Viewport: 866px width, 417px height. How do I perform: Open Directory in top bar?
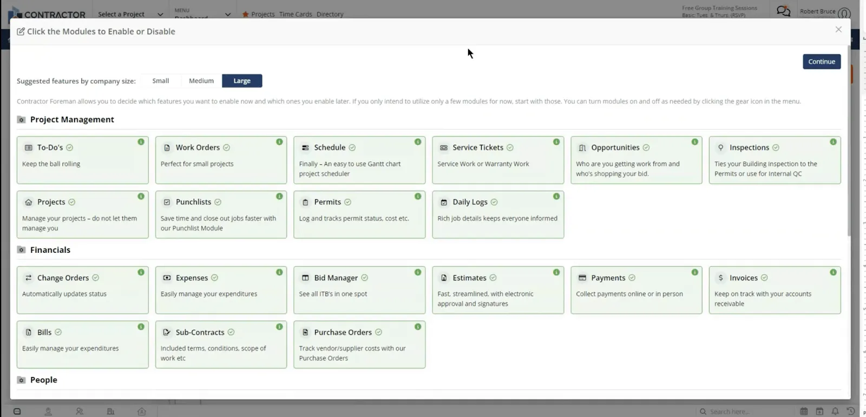(x=330, y=15)
